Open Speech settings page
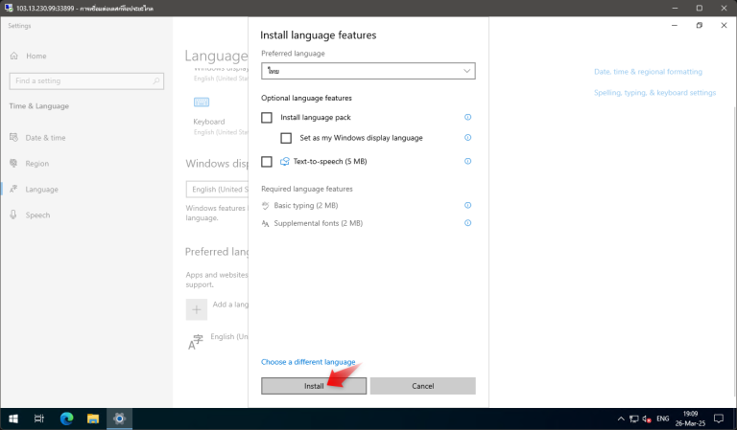This screenshot has width=737, height=430. coord(37,215)
